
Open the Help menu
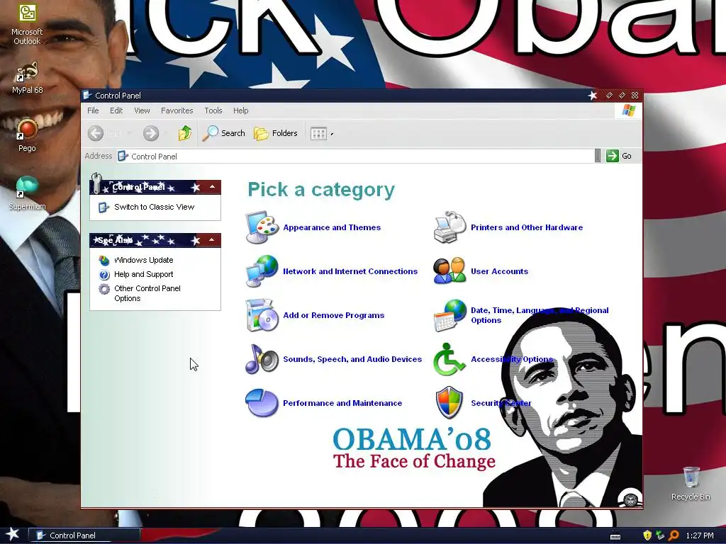(241, 110)
